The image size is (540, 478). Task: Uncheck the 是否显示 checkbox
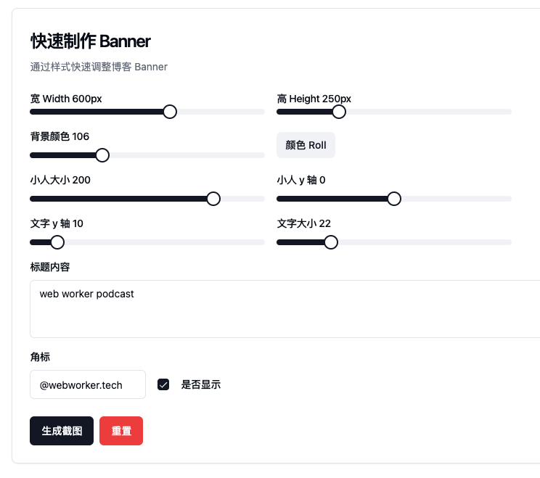coord(163,385)
